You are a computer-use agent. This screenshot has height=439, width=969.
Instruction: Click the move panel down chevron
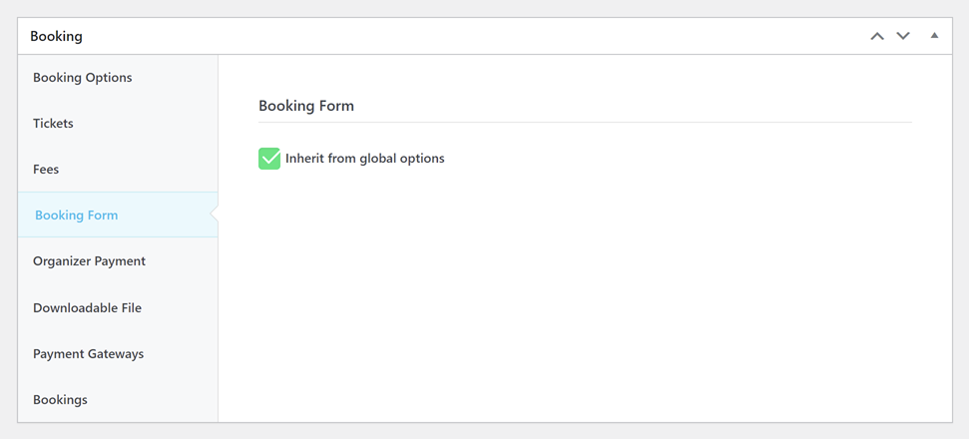click(x=903, y=36)
